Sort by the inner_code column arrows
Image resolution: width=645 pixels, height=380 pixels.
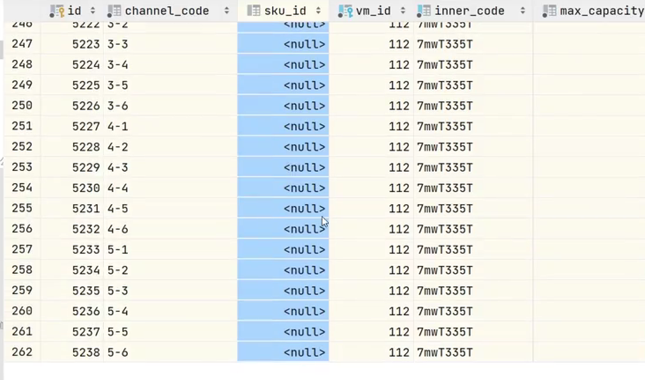click(x=523, y=11)
